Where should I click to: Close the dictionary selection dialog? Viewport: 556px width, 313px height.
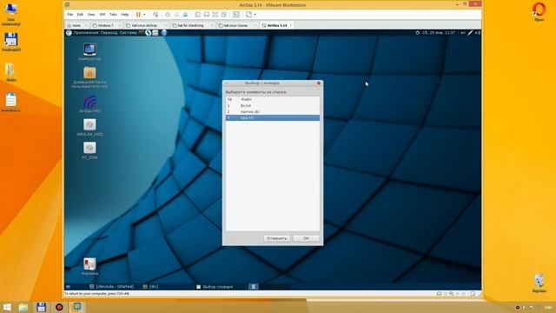(x=319, y=83)
